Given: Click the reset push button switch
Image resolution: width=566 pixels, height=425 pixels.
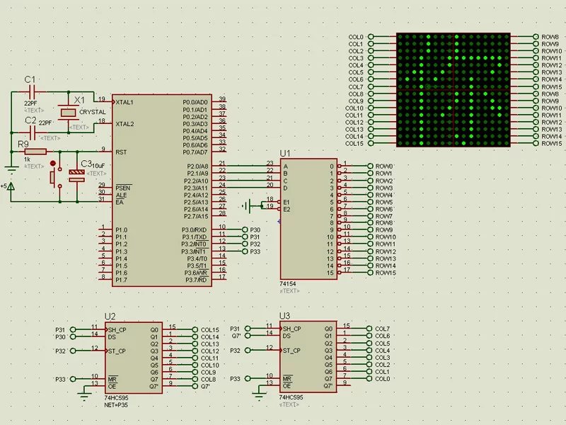Looking at the screenshot, I should (x=55, y=176).
